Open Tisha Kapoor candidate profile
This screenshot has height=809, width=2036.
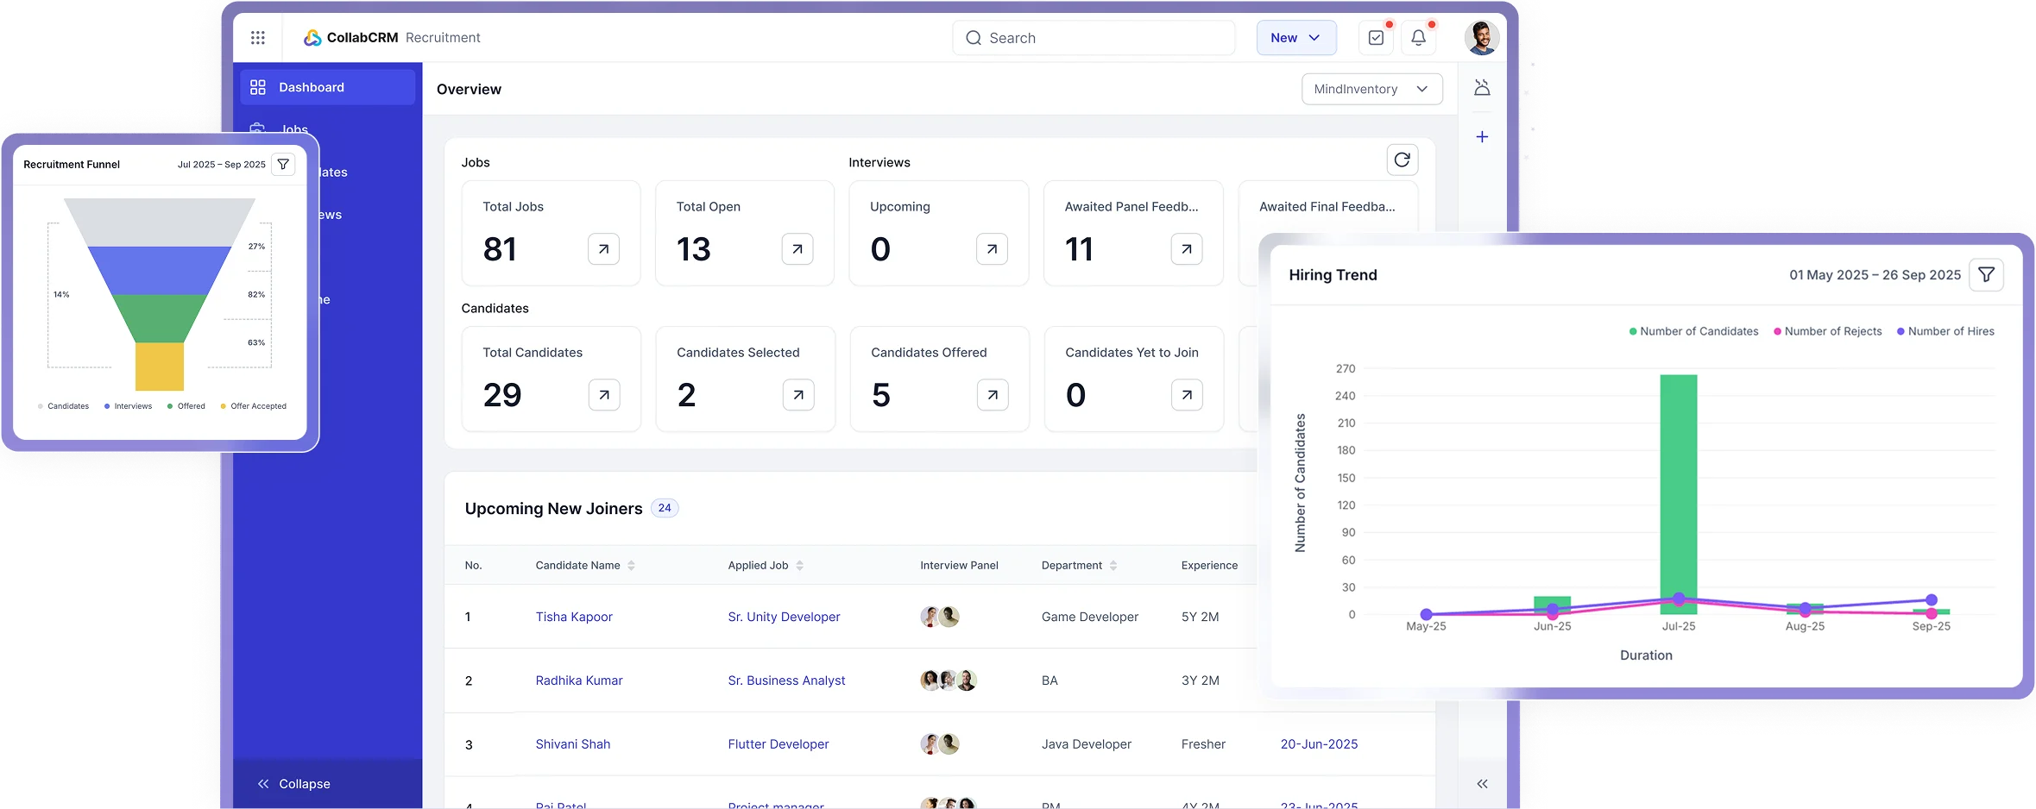pyautogui.click(x=574, y=617)
